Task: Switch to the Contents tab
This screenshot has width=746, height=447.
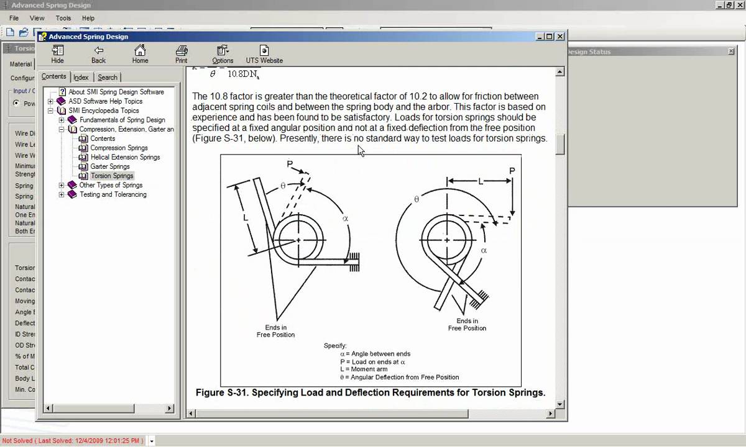Action: pos(54,76)
